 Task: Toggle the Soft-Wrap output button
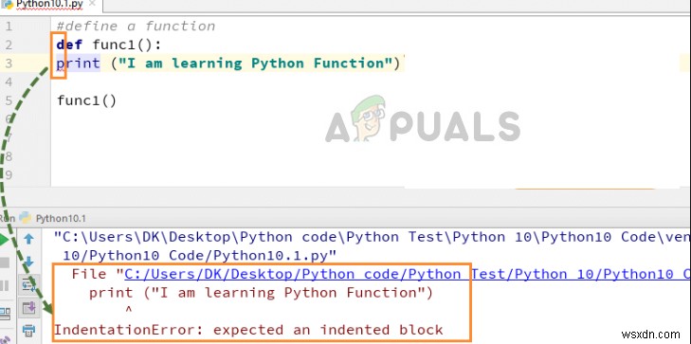coord(29,284)
